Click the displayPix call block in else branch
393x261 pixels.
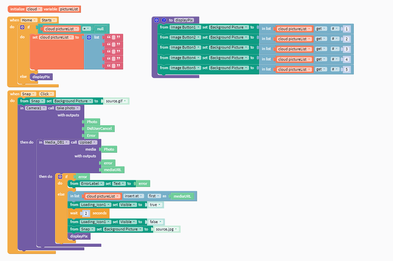point(41,77)
